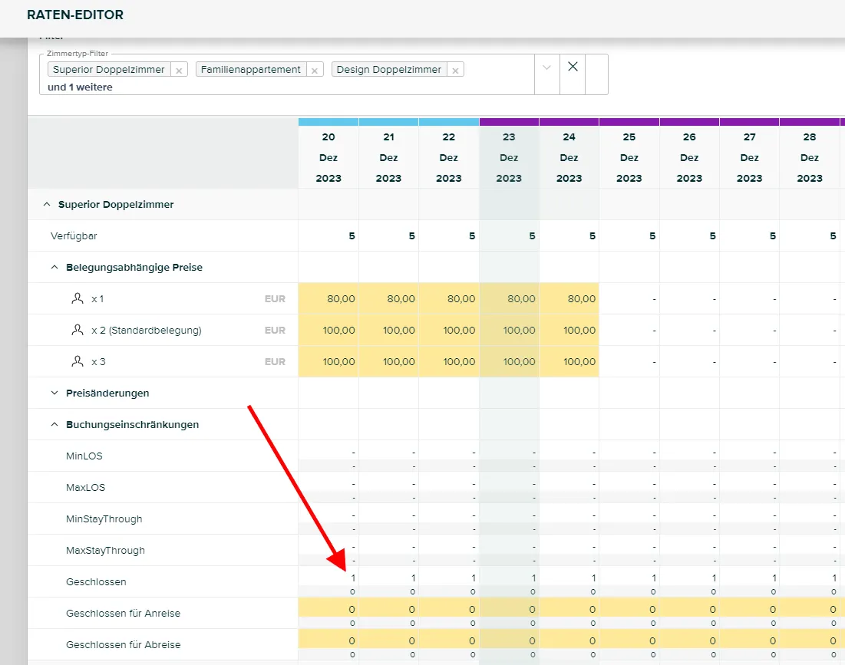
Task: Click the x 1 price 80,00 on 24 Dez
Action: pyautogui.click(x=569, y=299)
